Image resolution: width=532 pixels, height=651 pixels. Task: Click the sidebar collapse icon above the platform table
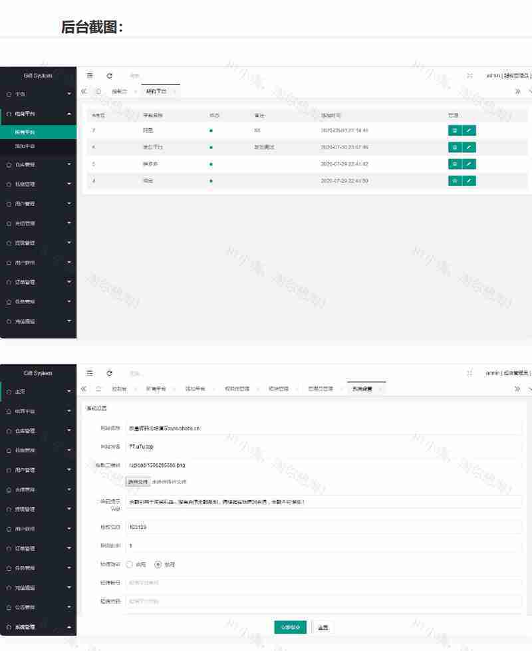pos(90,76)
